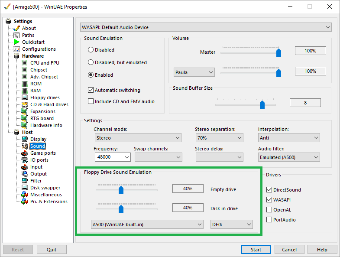Click the Paths icon in settings tree
Viewport: 340px width, 257px height.
coord(16,35)
